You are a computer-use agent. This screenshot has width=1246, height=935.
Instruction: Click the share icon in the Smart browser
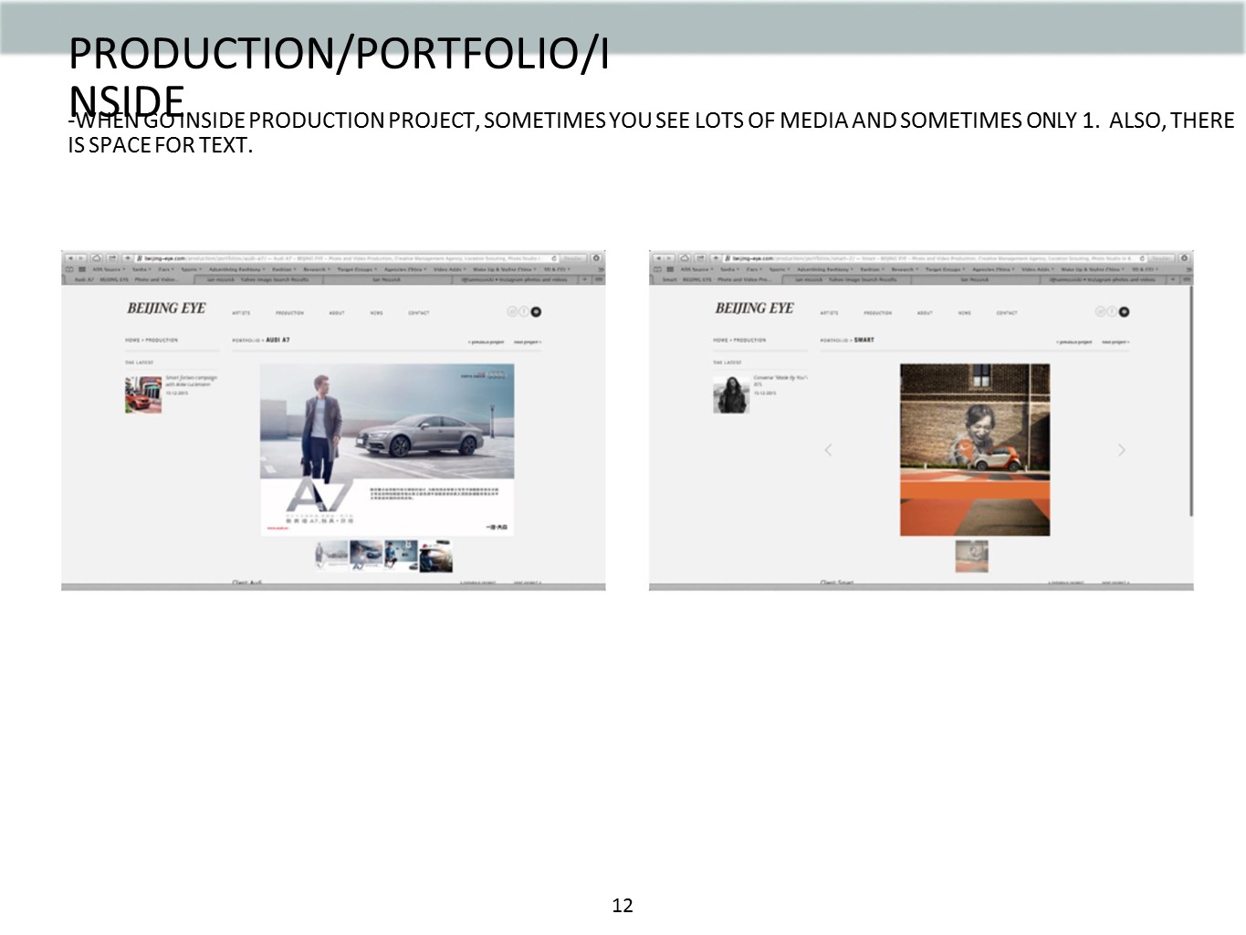pos(700,258)
